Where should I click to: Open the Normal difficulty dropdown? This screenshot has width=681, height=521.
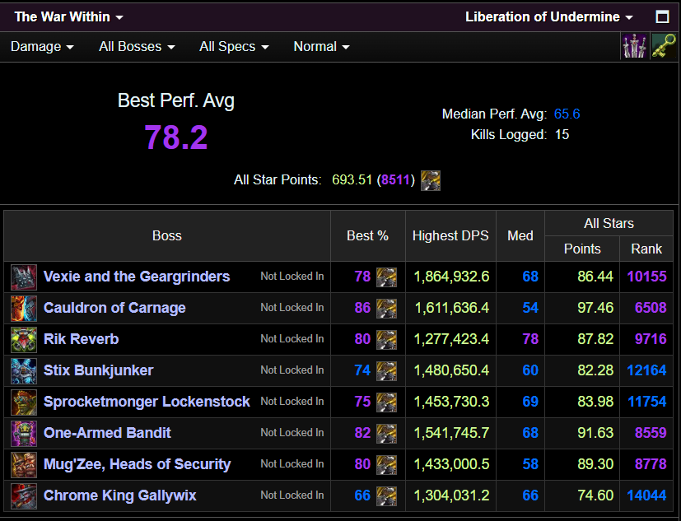(321, 47)
